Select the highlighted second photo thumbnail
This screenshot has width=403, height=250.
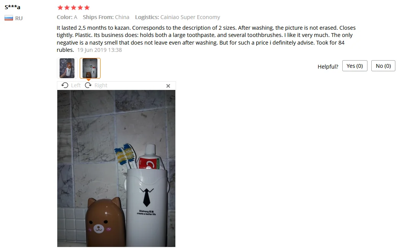[90, 68]
